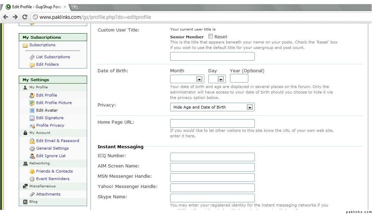Click the Attachments paperclip icon
The image size is (372, 214).
click(x=32, y=194)
